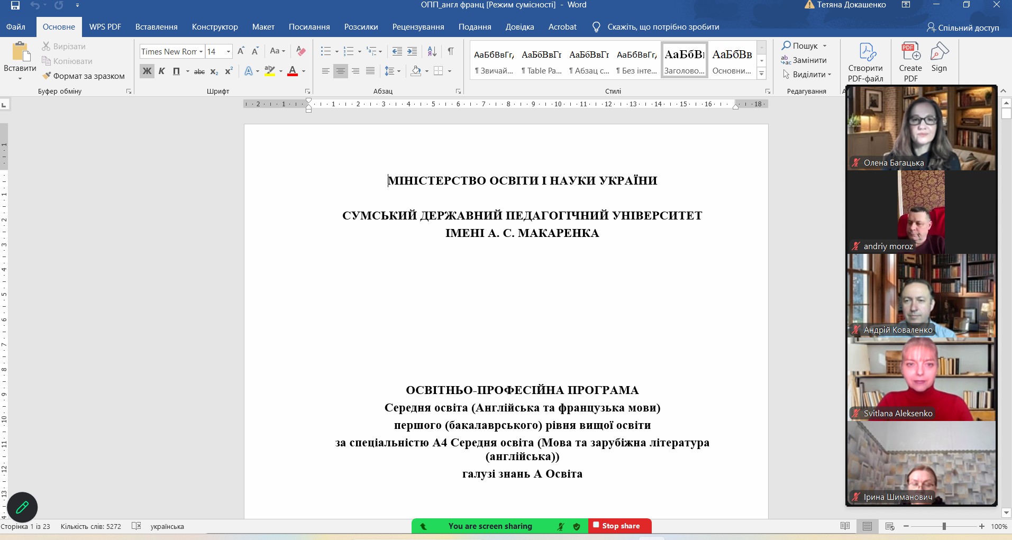Open the Рецензування ribbon tab
This screenshot has height=540, width=1012.
(418, 27)
